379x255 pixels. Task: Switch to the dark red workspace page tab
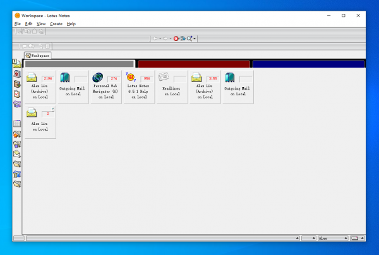193,64
